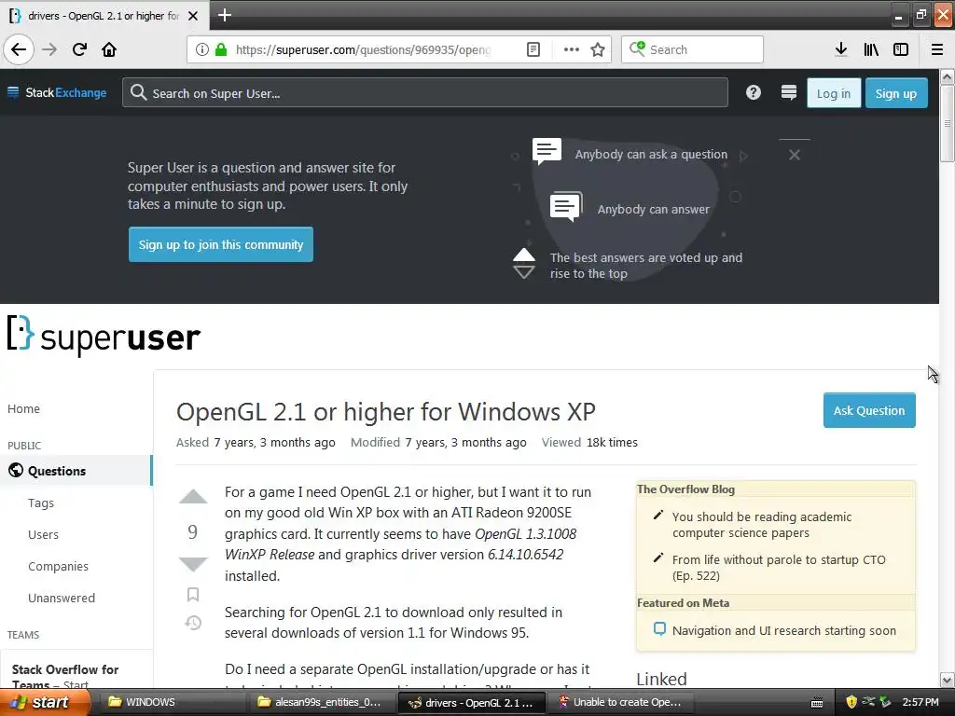Click the scrollbar down arrow
This screenshot has width=955, height=716.
tap(948, 680)
